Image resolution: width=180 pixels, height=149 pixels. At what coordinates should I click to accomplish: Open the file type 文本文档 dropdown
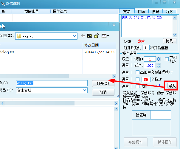tap(85, 90)
